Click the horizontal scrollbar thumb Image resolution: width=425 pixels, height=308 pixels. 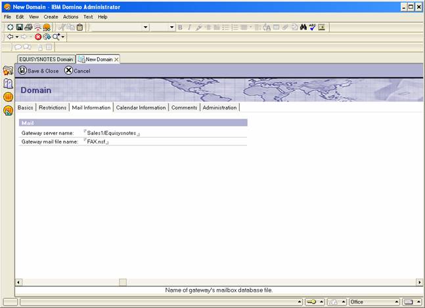(123, 282)
